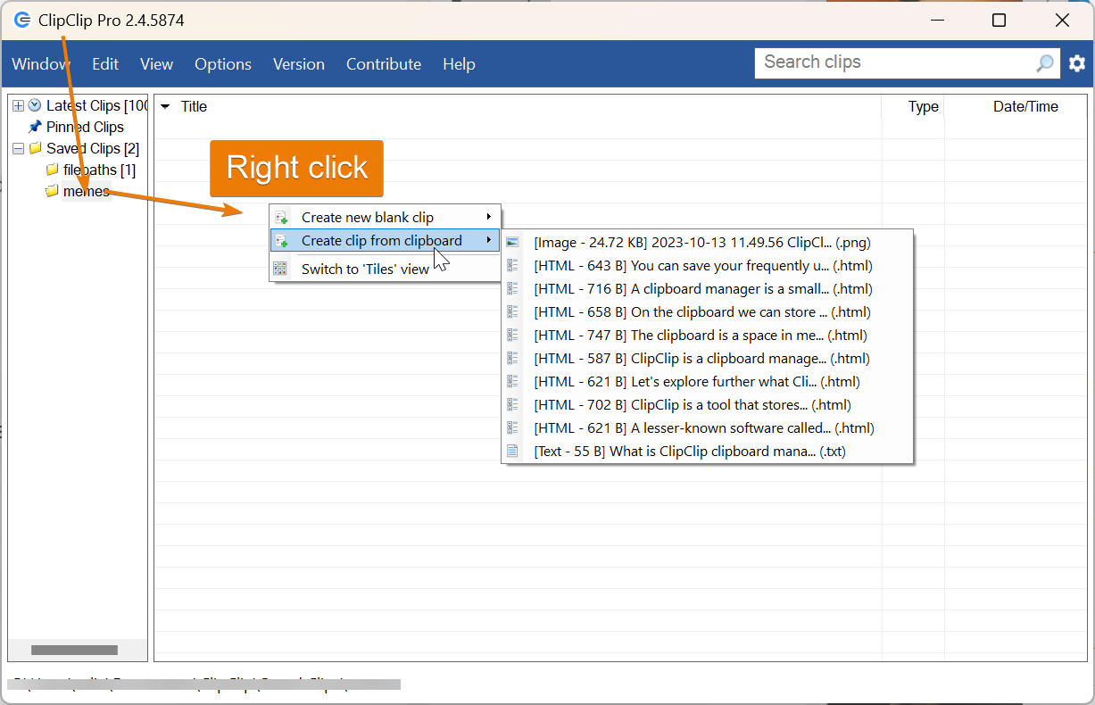Click the grid icon next to 'Switch to Tiles view'
This screenshot has height=705, width=1095.
(281, 268)
